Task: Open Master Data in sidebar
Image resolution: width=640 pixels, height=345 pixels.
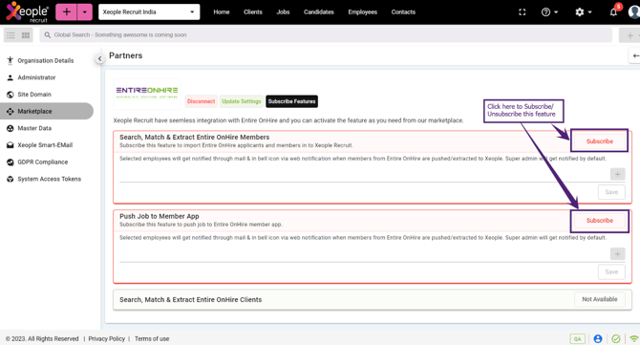Action: point(34,128)
